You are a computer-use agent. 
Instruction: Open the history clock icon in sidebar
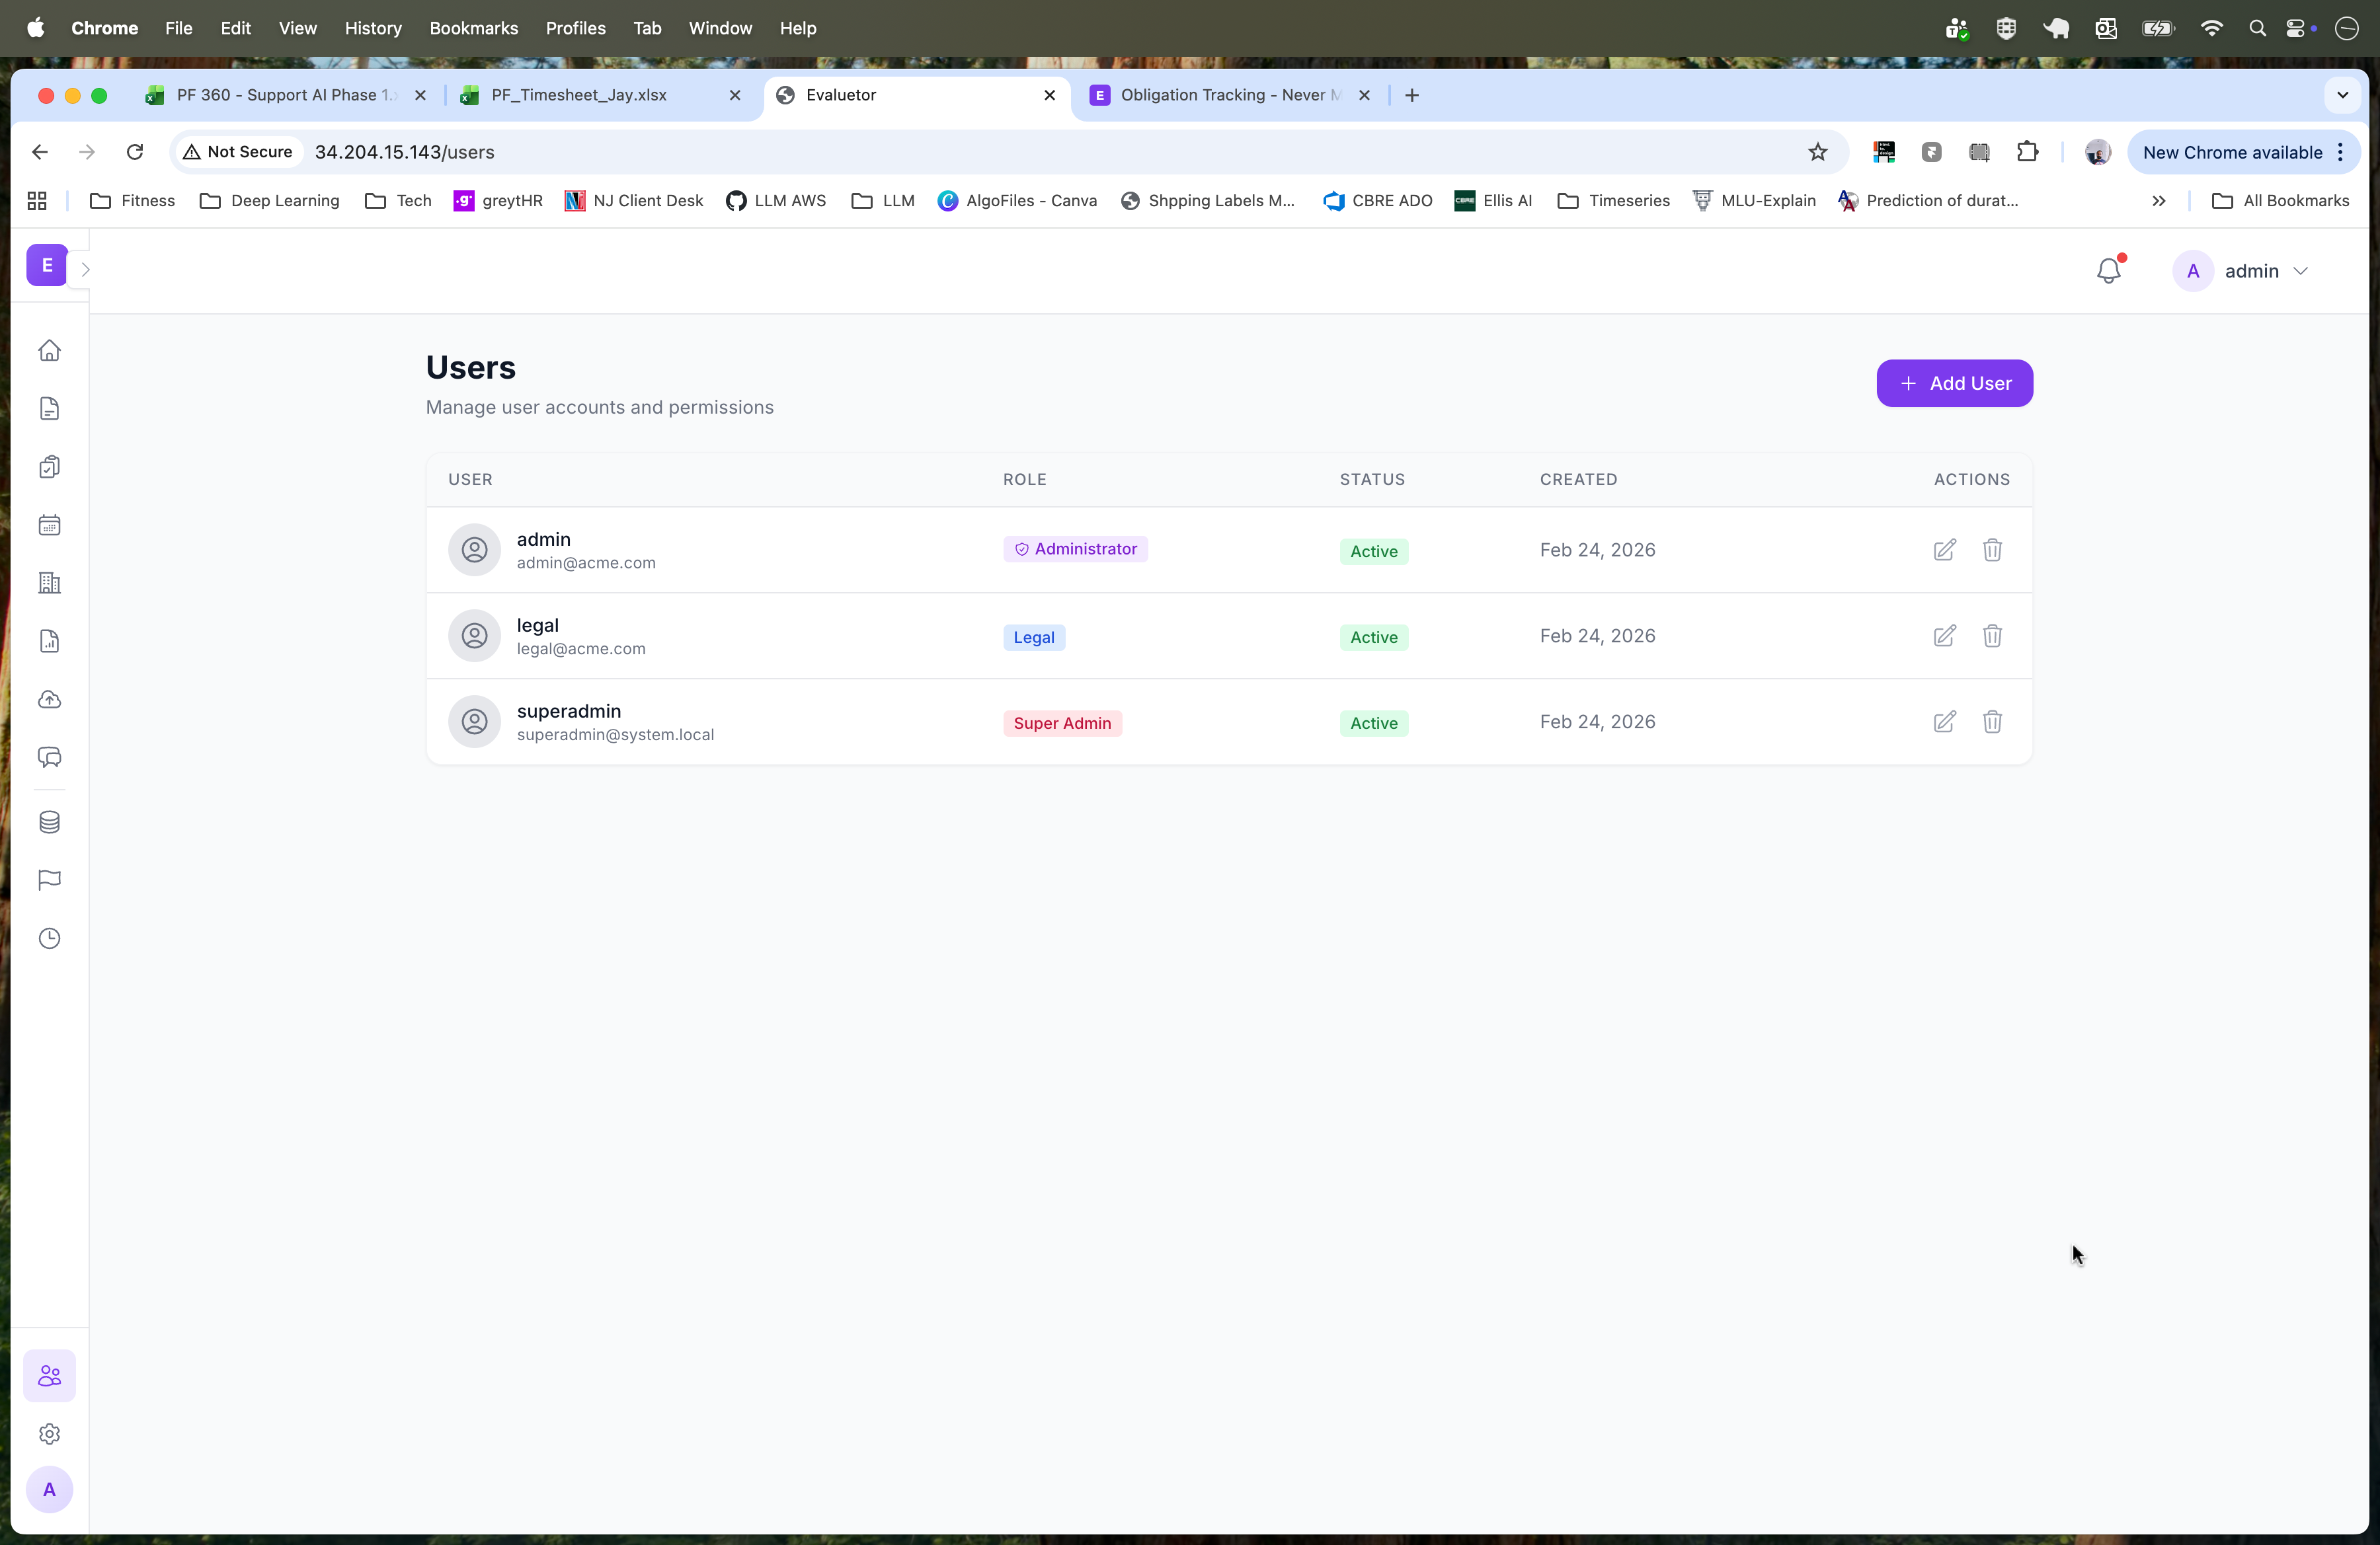(50, 938)
